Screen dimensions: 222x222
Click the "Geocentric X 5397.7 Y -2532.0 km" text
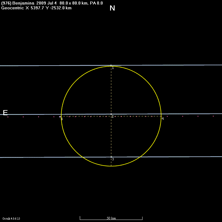36,8
